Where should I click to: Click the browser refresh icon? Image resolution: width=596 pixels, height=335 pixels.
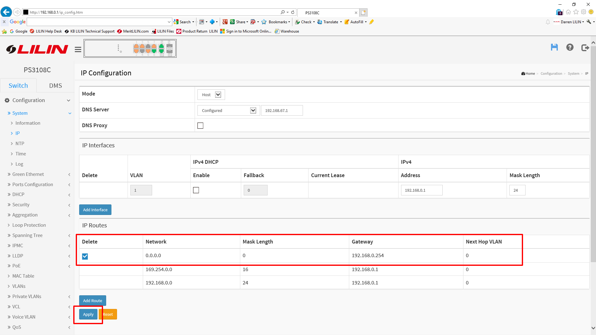293,12
